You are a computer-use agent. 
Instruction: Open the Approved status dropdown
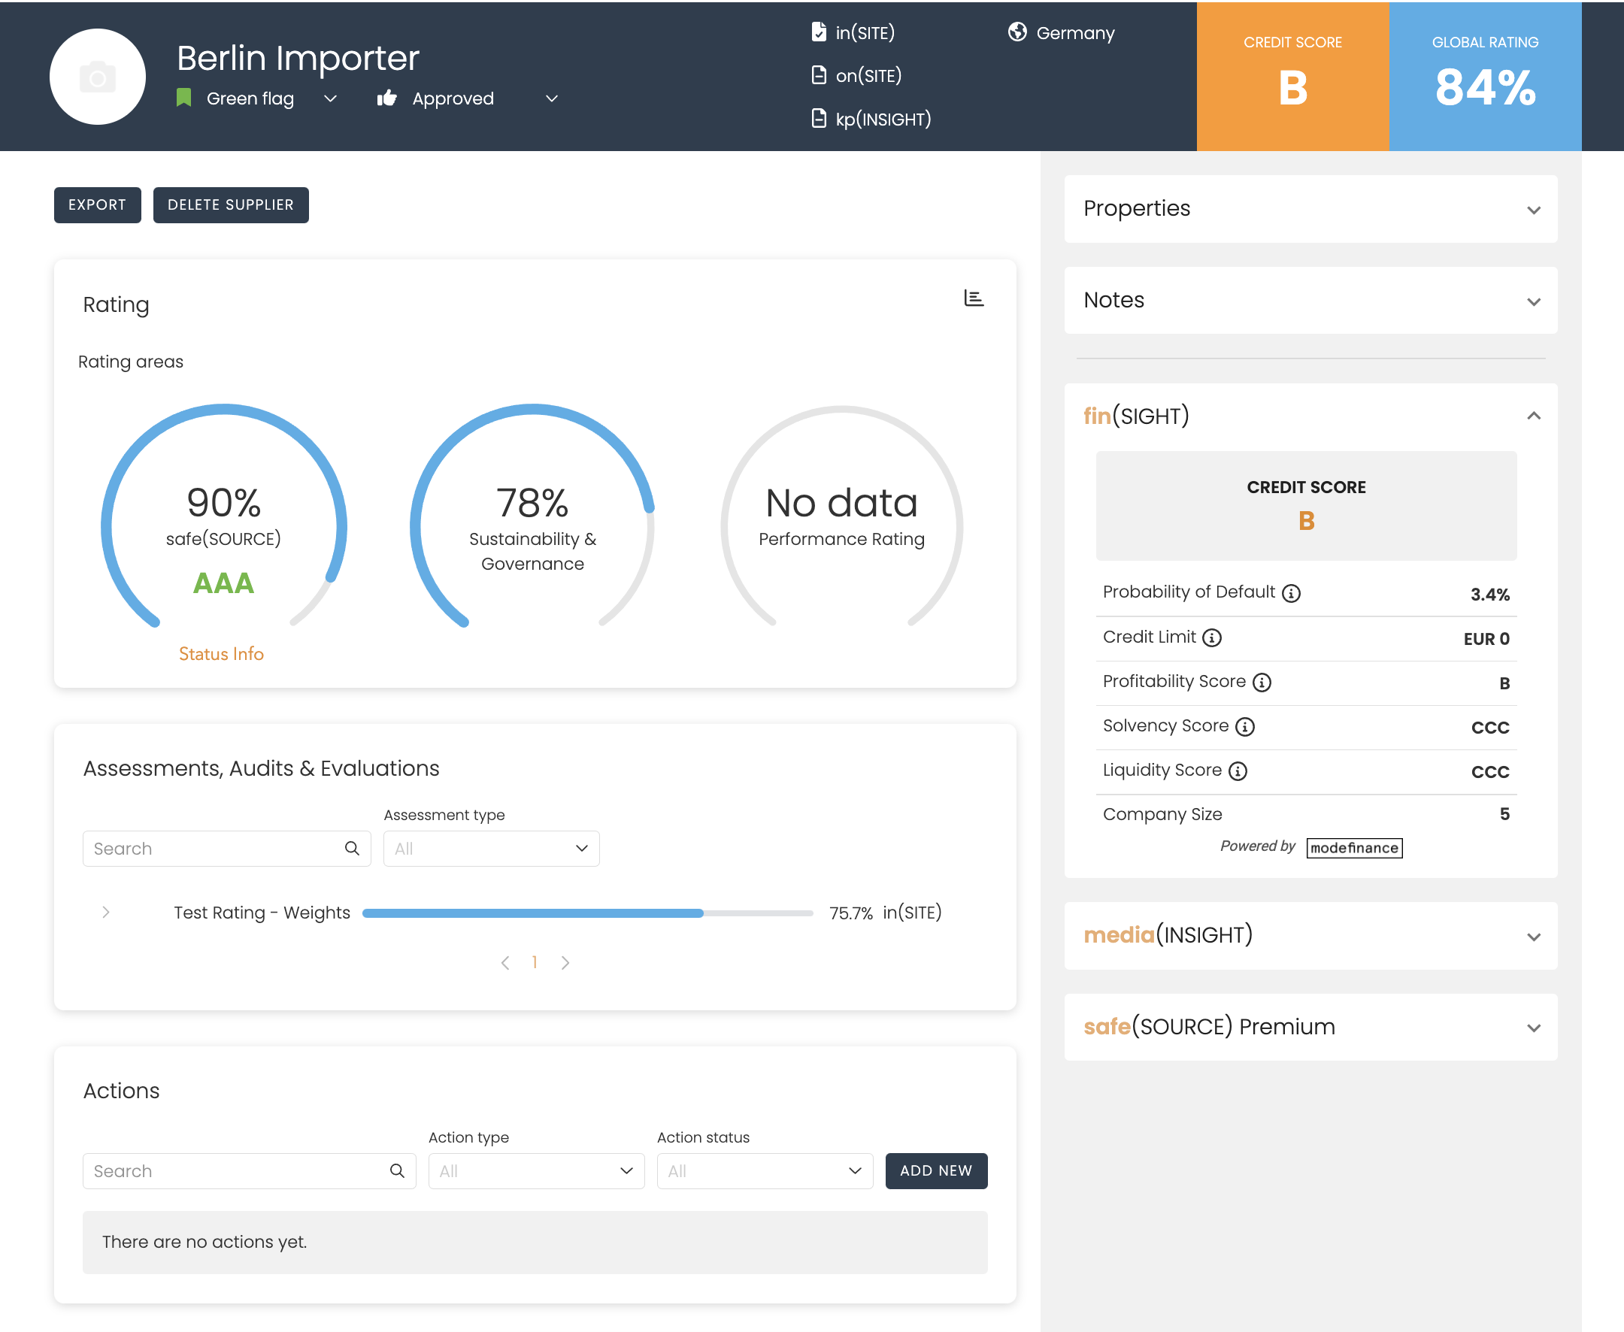click(x=551, y=98)
